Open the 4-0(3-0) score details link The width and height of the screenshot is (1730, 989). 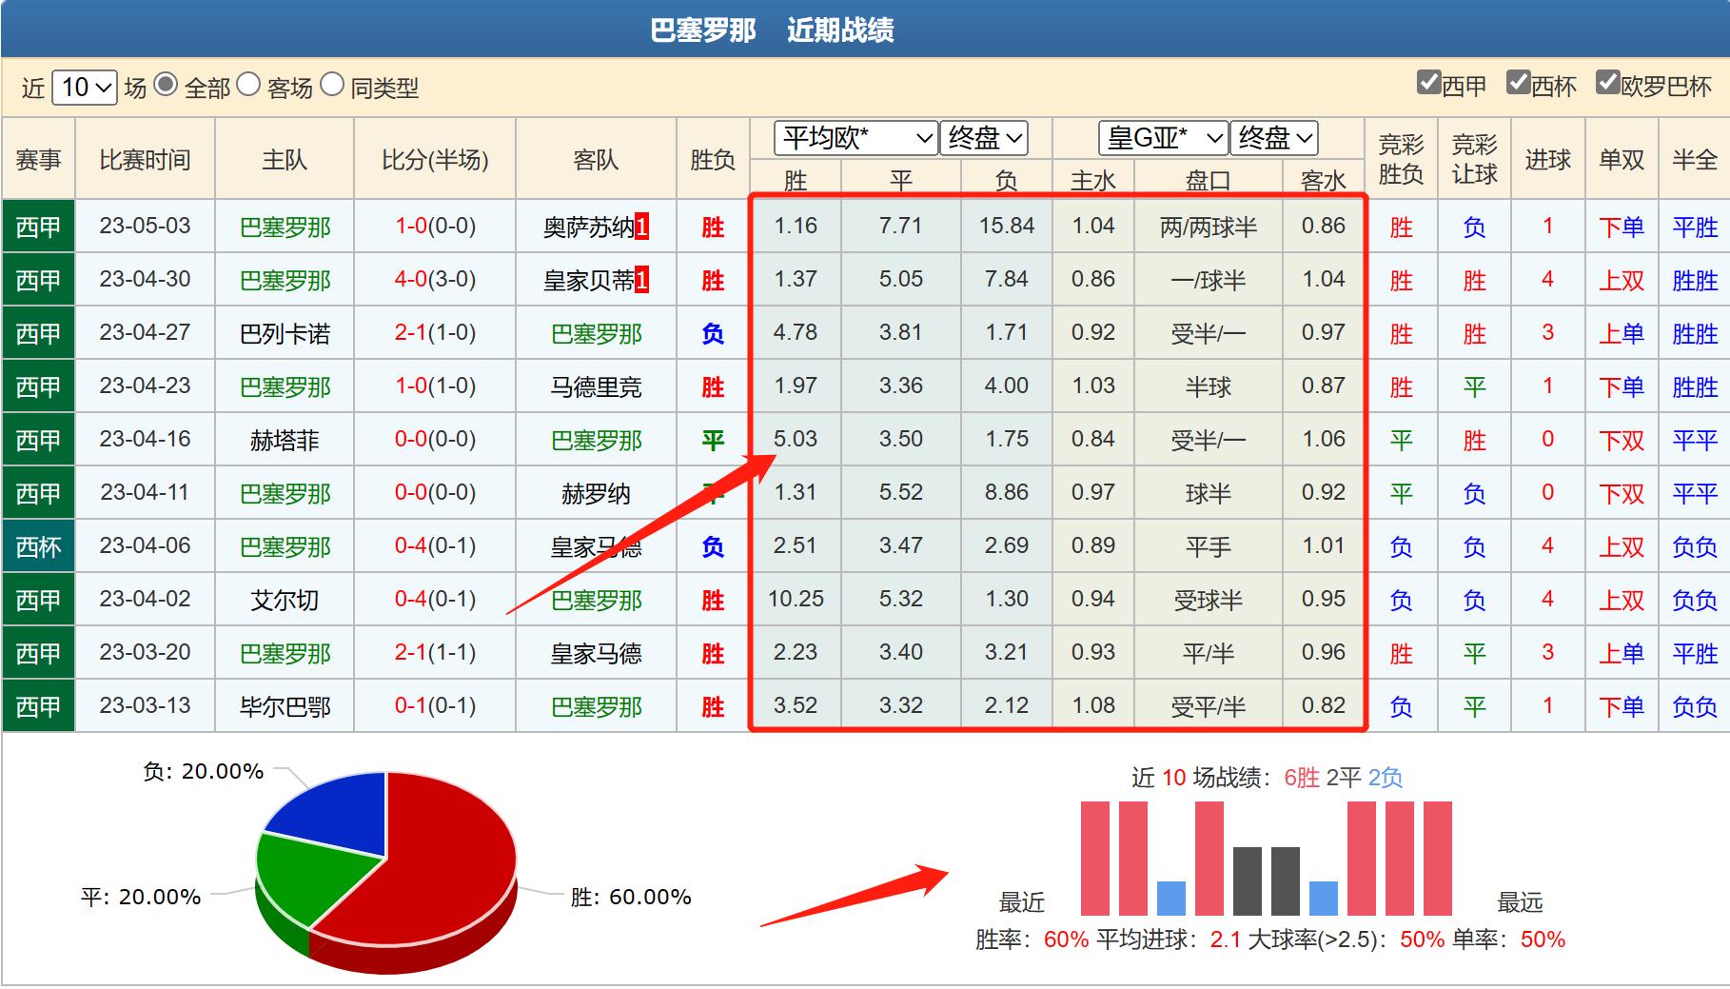click(434, 279)
